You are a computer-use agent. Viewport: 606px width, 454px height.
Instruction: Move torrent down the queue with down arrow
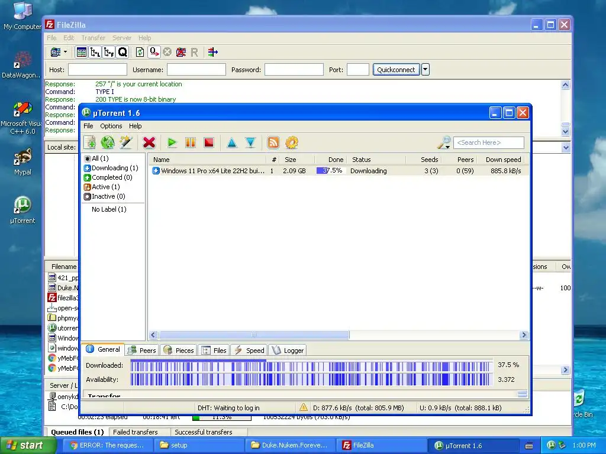click(250, 142)
